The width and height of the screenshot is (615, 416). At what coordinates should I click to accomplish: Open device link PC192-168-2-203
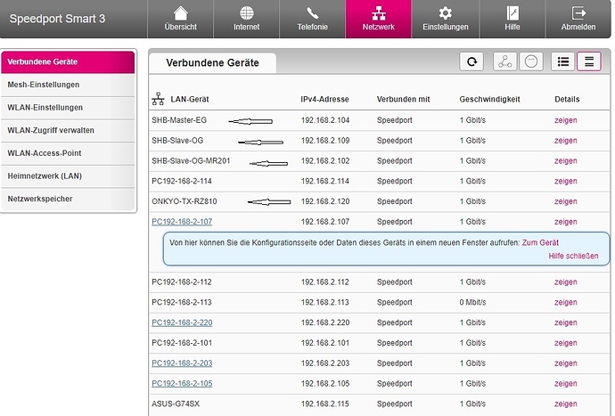(x=182, y=363)
